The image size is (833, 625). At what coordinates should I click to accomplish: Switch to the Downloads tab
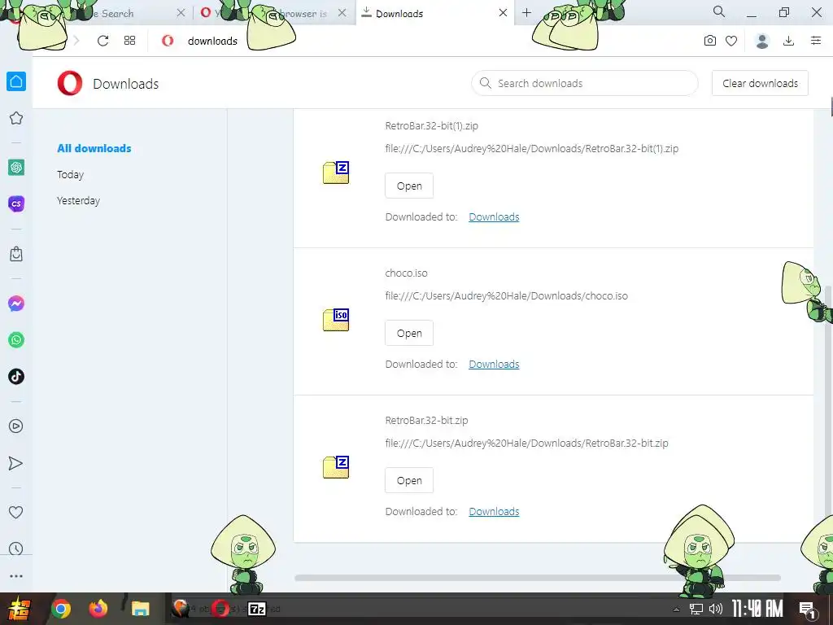pos(433,13)
